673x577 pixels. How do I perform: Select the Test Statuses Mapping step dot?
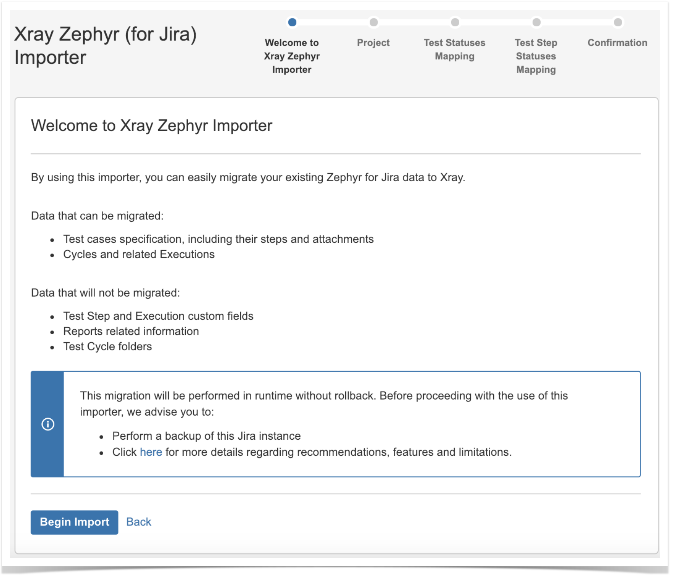[455, 22]
